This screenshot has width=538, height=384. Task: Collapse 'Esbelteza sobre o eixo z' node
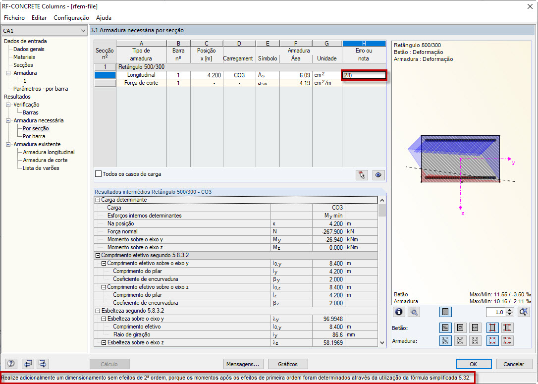tap(104, 342)
